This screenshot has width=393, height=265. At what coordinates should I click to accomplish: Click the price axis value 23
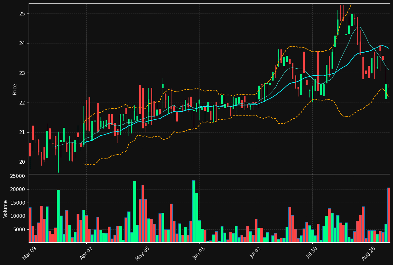click(22, 73)
